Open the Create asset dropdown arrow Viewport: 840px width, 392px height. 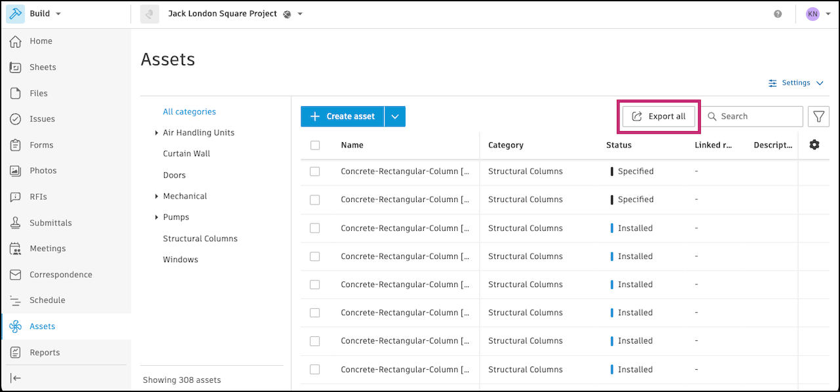coord(394,117)
